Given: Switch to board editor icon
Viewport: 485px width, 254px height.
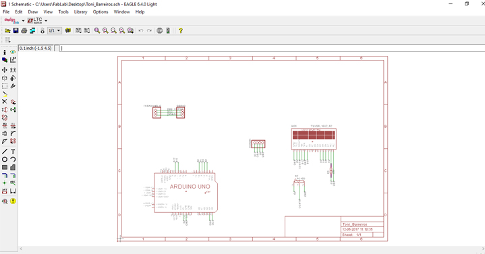Looking at the screenshot, I should click(x=42, y=30).
